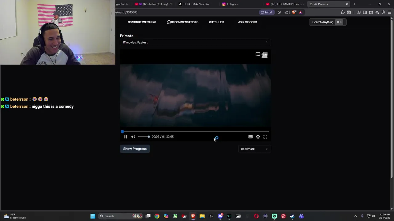Open the Watchlist page
Image resolution: width=394 pixels, height=221 pixels.
[x=216, y=22]
